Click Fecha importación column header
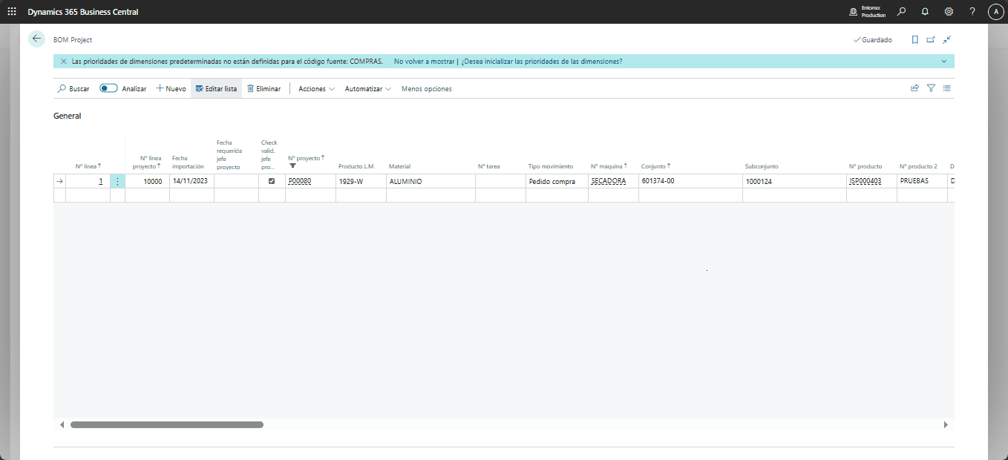1008x460 pixels. click(x=188, y=162)
